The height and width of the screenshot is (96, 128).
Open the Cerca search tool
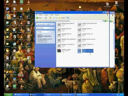pyautogui.click(x=55, y=18)
